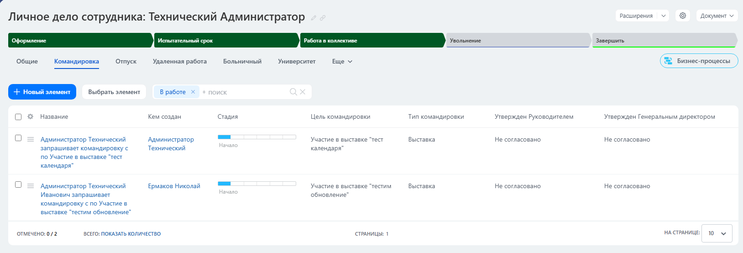Toggle the select-all checkbox in table header
Screen dimensions: 743x253
[18, 117]
